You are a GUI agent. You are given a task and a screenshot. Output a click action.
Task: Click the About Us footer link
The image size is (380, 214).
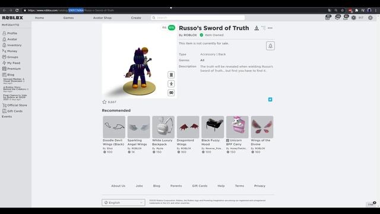[x=118, y=186]
